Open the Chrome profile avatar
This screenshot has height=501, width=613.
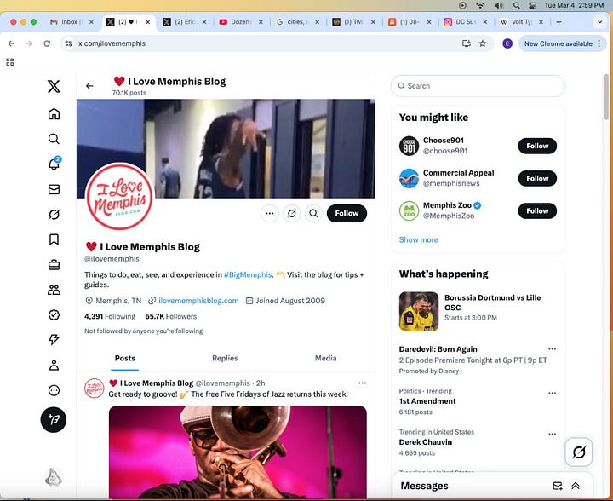507,43
